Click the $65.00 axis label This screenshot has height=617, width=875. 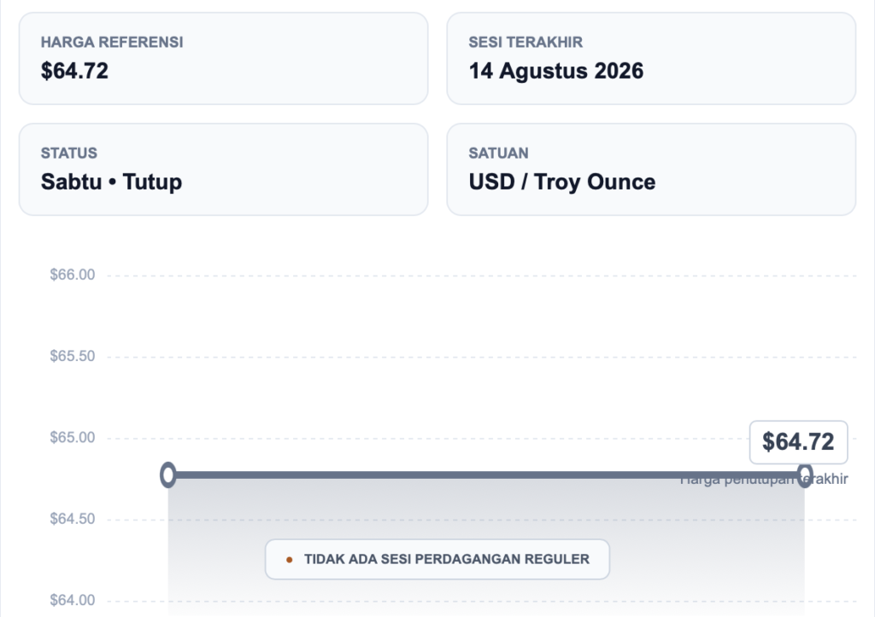(73, 438)
